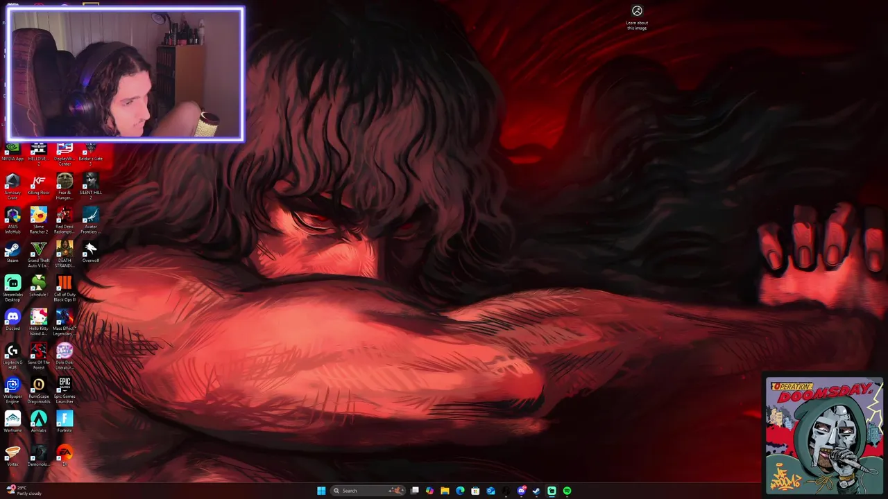Open Task View from the taskbar
The height and width of the screenshot is (499, 888).
coord(415,491)
